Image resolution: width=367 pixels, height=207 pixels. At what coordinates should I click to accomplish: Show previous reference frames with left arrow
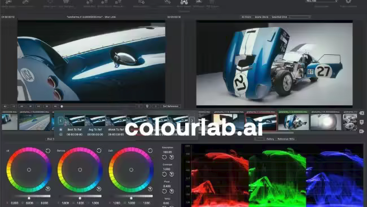point(60,120)
